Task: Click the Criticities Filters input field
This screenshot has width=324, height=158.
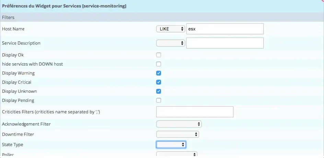Action: point(195,112)
